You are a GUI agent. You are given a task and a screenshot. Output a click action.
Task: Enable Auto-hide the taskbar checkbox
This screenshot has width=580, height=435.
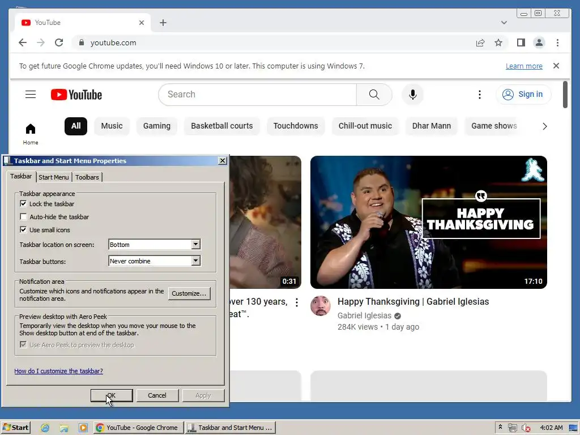coord(23,216)
